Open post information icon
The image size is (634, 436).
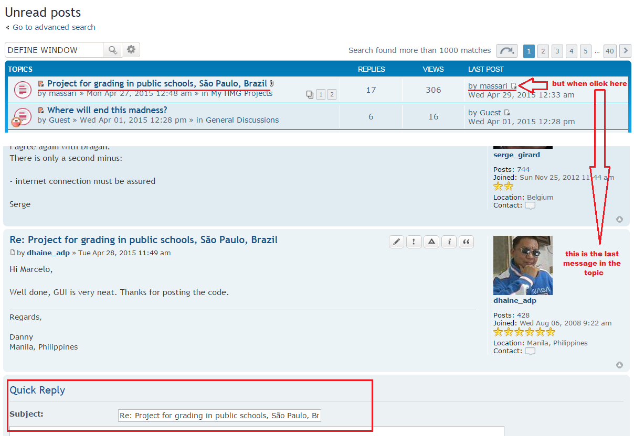click(449, 242)
